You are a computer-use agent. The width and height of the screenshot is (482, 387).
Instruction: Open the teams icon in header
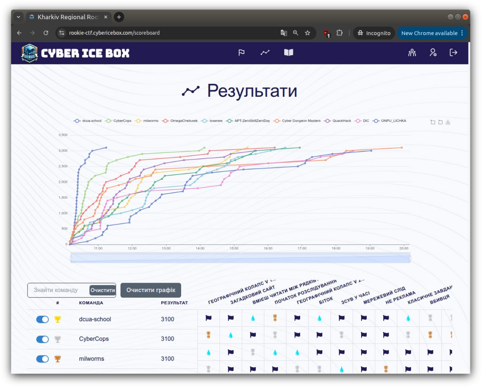(412, 53)
